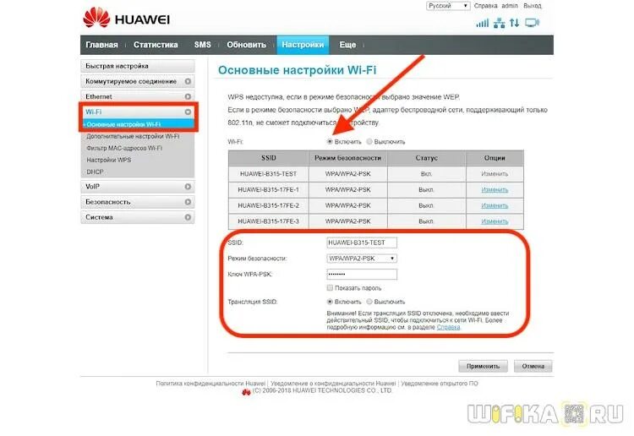Open Фильтр MAC-адресов Wi-Fi in sidebar

click(x=124, y=149)
